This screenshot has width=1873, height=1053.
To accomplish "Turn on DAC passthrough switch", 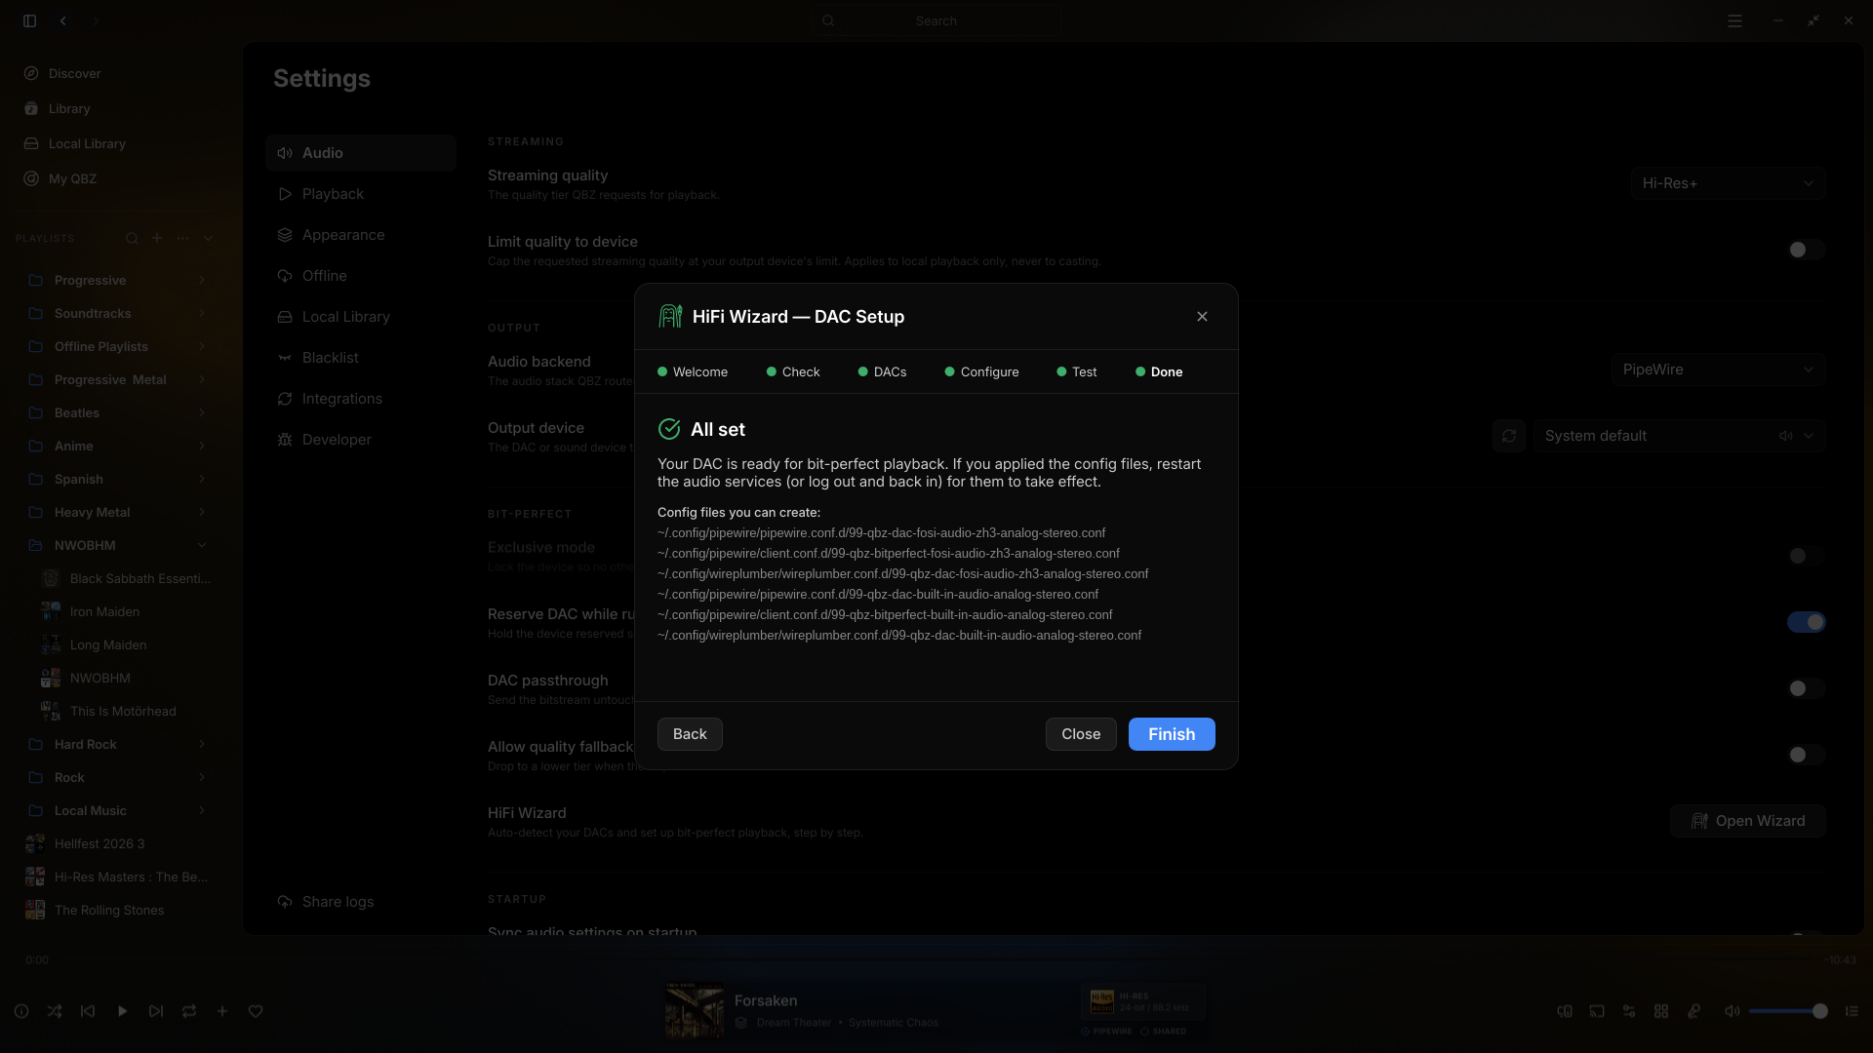I will point(1806,688).
